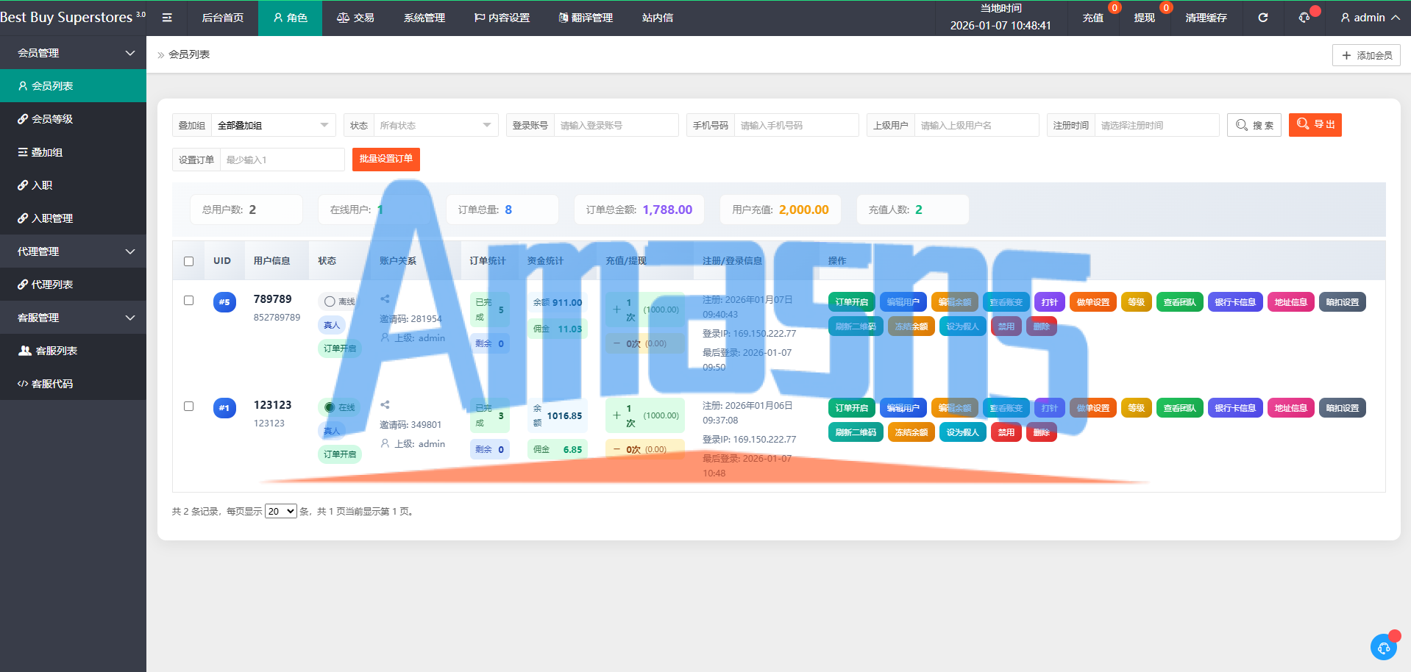
Task: Open the 全部叠加组 dropdown
Action: [x=274, y=125]
